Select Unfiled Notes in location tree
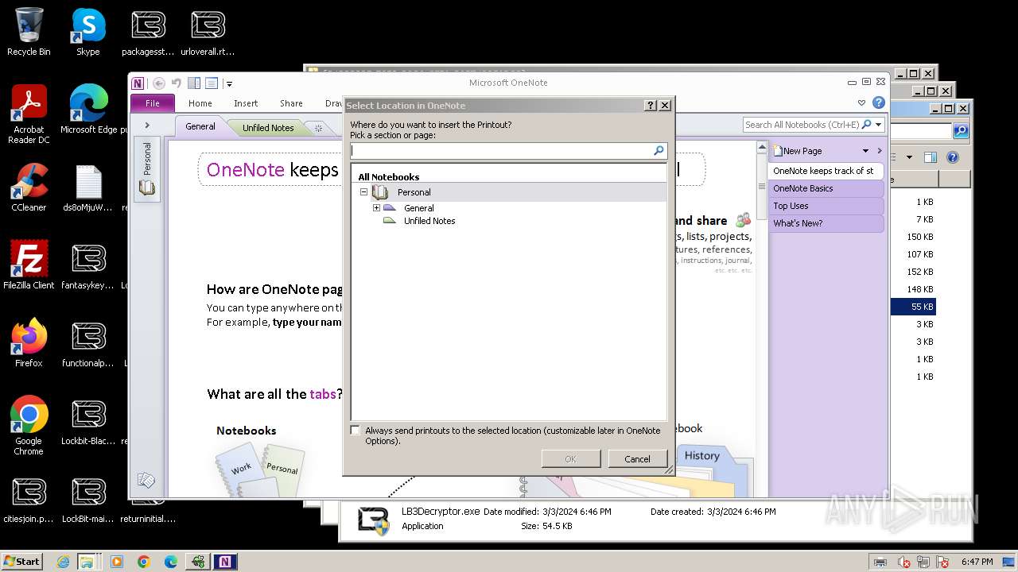 pos(429,221)
